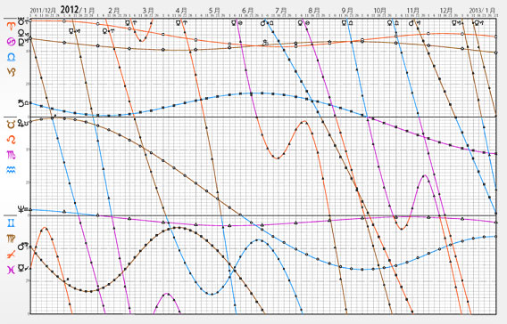The image size is (507, 324).
Task: Select the brown Capricorn sign in legend
Action: click(12, 71)
